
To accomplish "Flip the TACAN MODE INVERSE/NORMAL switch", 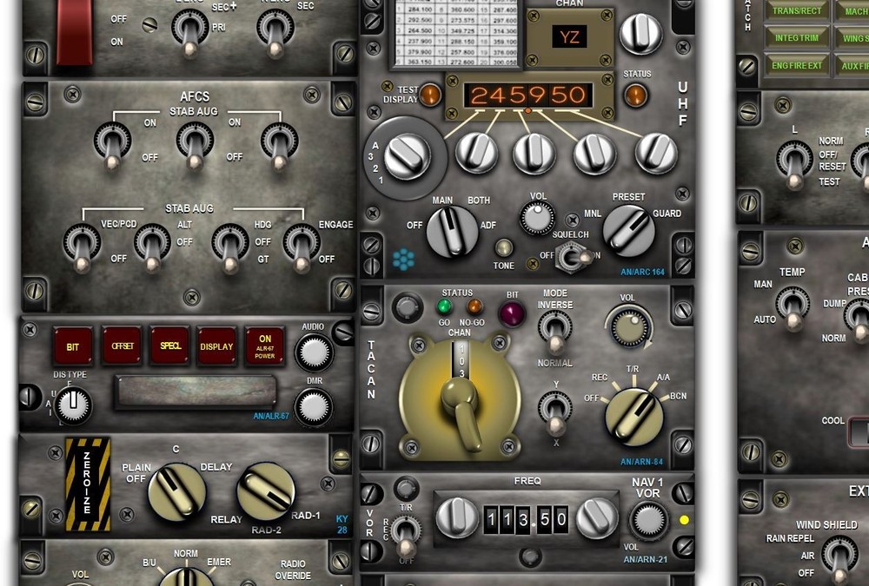I will 554,332.
